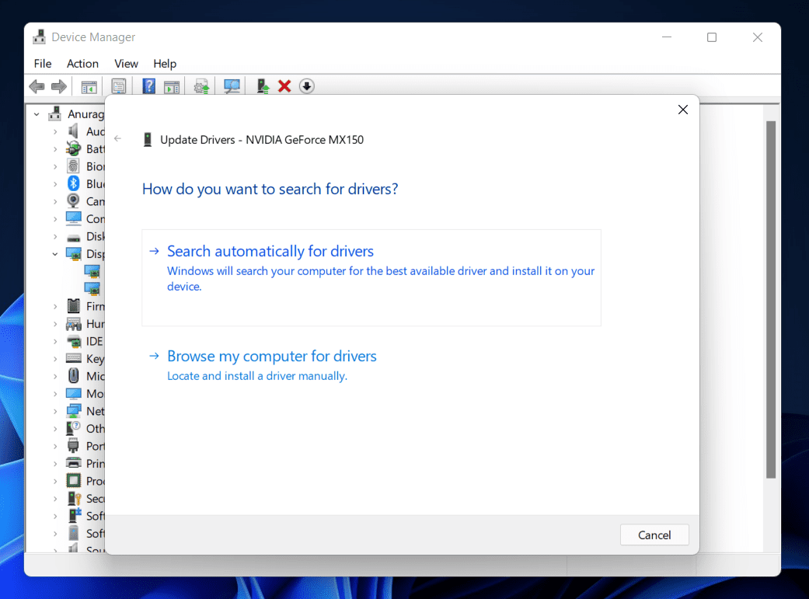Select the first display adapter child icon

click(92, 271)
